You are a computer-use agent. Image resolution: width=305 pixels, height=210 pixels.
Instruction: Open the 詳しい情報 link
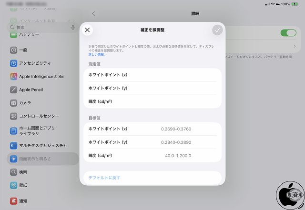pyautogui.click(x=97, y=54)
